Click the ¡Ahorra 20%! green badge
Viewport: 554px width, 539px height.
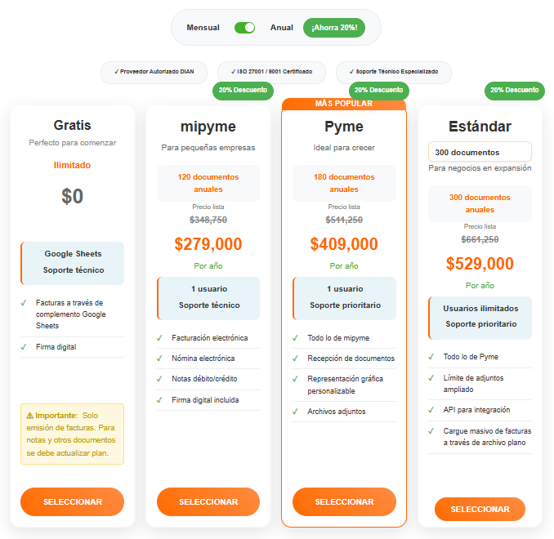coord(334,28)
